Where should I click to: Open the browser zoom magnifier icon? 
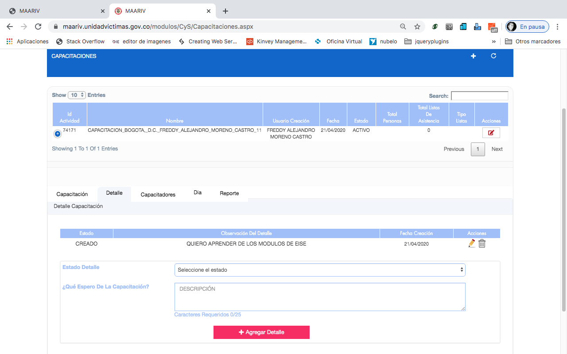pyautogui.click(x=403, y=27)
